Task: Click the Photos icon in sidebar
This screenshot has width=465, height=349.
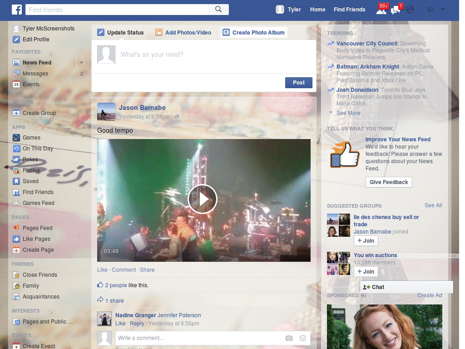Action: pyautogui.click(x=16, y=170)
